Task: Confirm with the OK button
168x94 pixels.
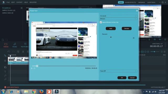Action: [x=122, y=78]
